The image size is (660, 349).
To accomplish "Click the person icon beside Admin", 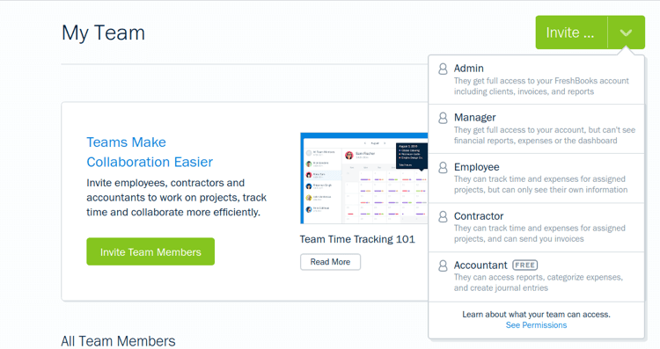I will click(x=443, y=69).
